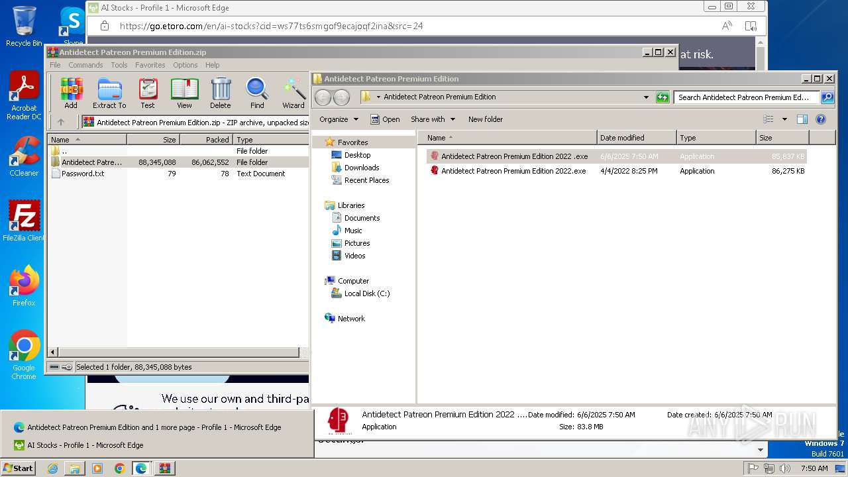Click the change view icon in Explorer
The image size is (848, 477).
pyautogui.click(x=768, y=119)
